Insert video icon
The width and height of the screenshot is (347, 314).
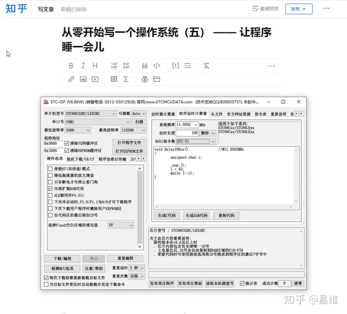coord(95,79)
